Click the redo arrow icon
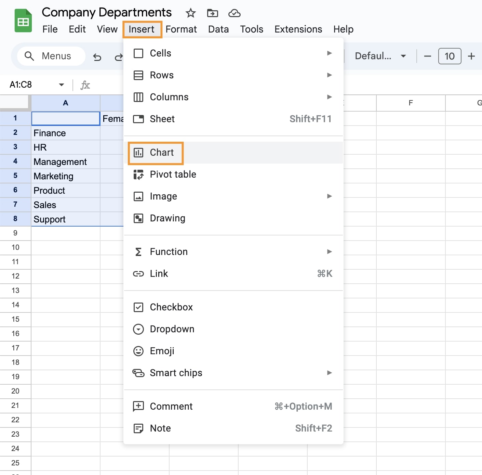The width and height of the screenshot is (482, 475). (x=118, y=57)
